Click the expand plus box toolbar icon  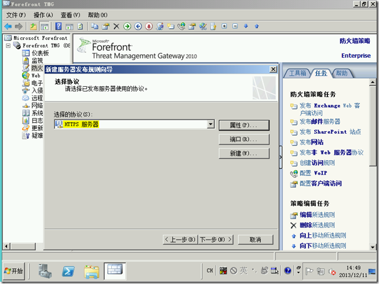pos(224,26)
